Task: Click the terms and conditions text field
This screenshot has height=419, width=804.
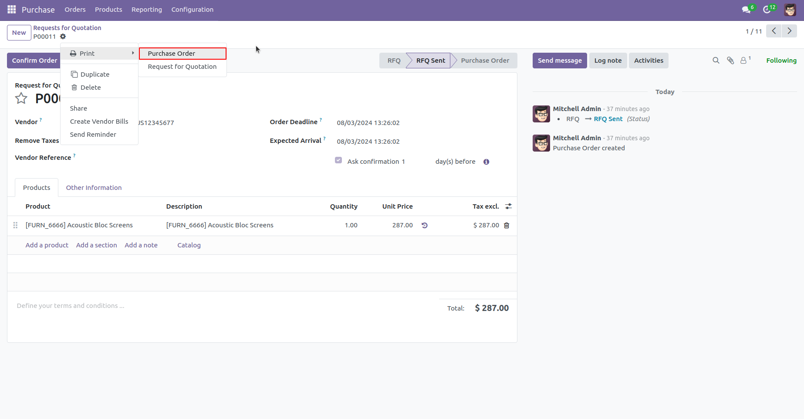Action: click(70, 305)
